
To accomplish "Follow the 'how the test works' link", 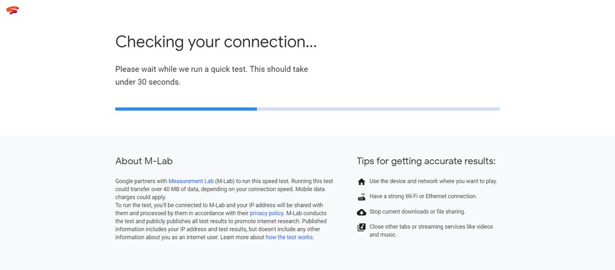I will [289, 237].
